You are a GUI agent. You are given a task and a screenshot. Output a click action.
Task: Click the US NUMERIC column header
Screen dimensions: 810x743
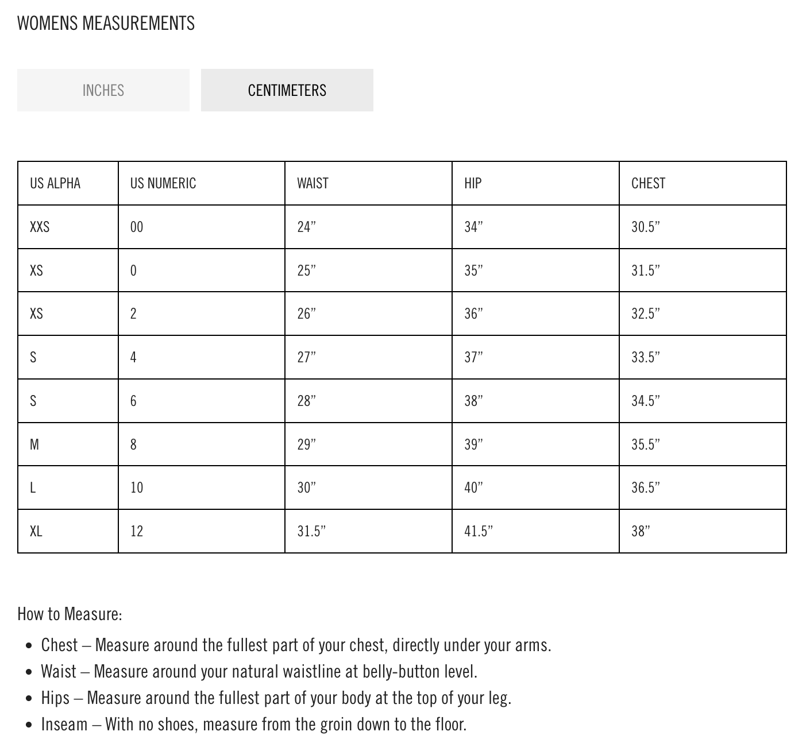click(163, 183)
